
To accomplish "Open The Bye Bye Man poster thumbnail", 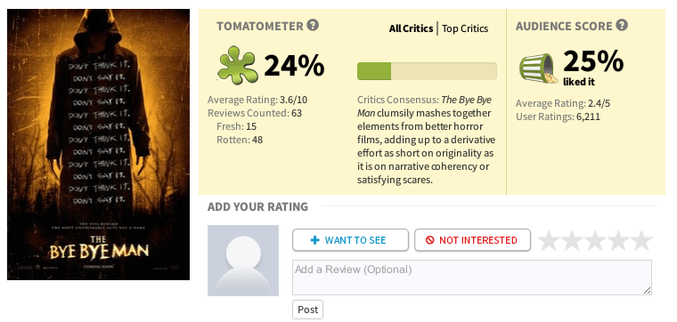I will click(x=99, y=145).
